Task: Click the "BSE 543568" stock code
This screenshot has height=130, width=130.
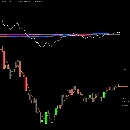Action: (x=40, y=2)
